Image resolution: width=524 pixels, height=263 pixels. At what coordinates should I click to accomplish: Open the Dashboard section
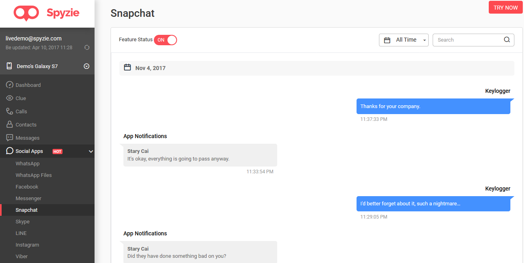[9, 85]
